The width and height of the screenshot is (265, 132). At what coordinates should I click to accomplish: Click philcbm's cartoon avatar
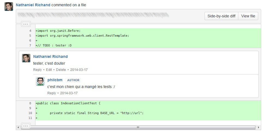coord(40,81)
